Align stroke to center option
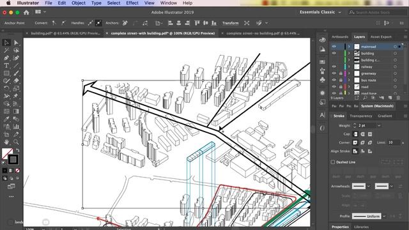This screenshot has height=230, width=409. pyautogui.click(x=355, y=151)
